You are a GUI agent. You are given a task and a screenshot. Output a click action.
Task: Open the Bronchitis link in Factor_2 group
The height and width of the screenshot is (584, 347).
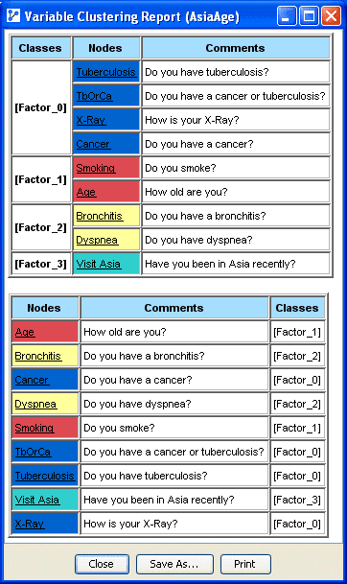[x=100, y=216]
